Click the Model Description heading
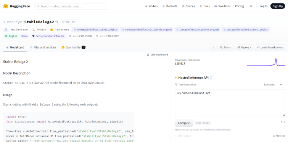 coord(17,73)
